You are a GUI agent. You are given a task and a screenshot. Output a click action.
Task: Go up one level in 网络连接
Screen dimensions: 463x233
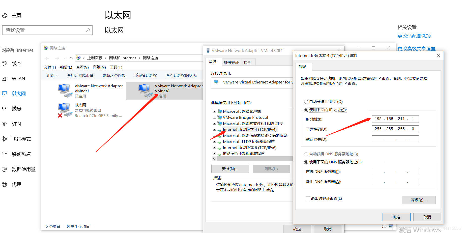[x=71, y=58]
